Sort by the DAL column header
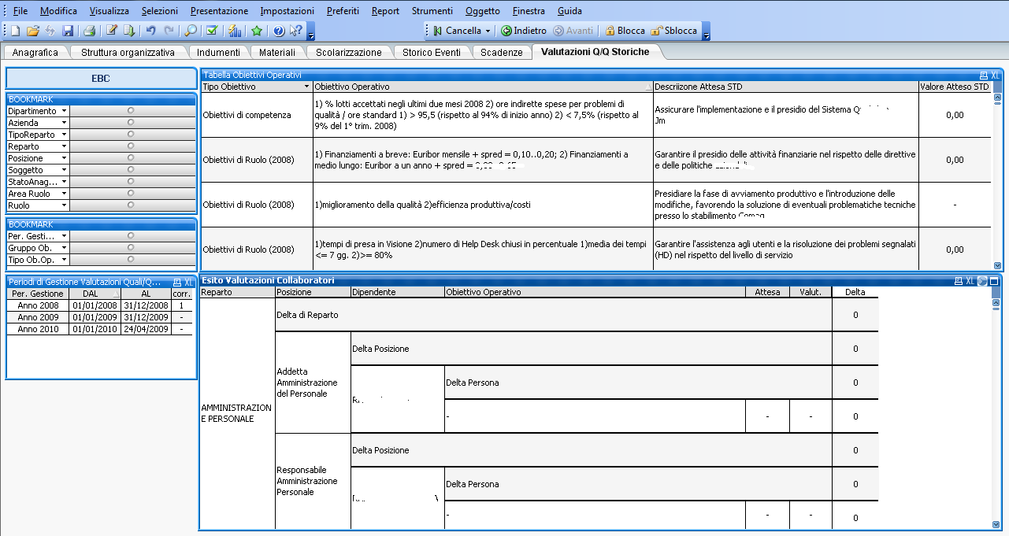The width and height of the screenshot is (1009, 536). (95, 294)
